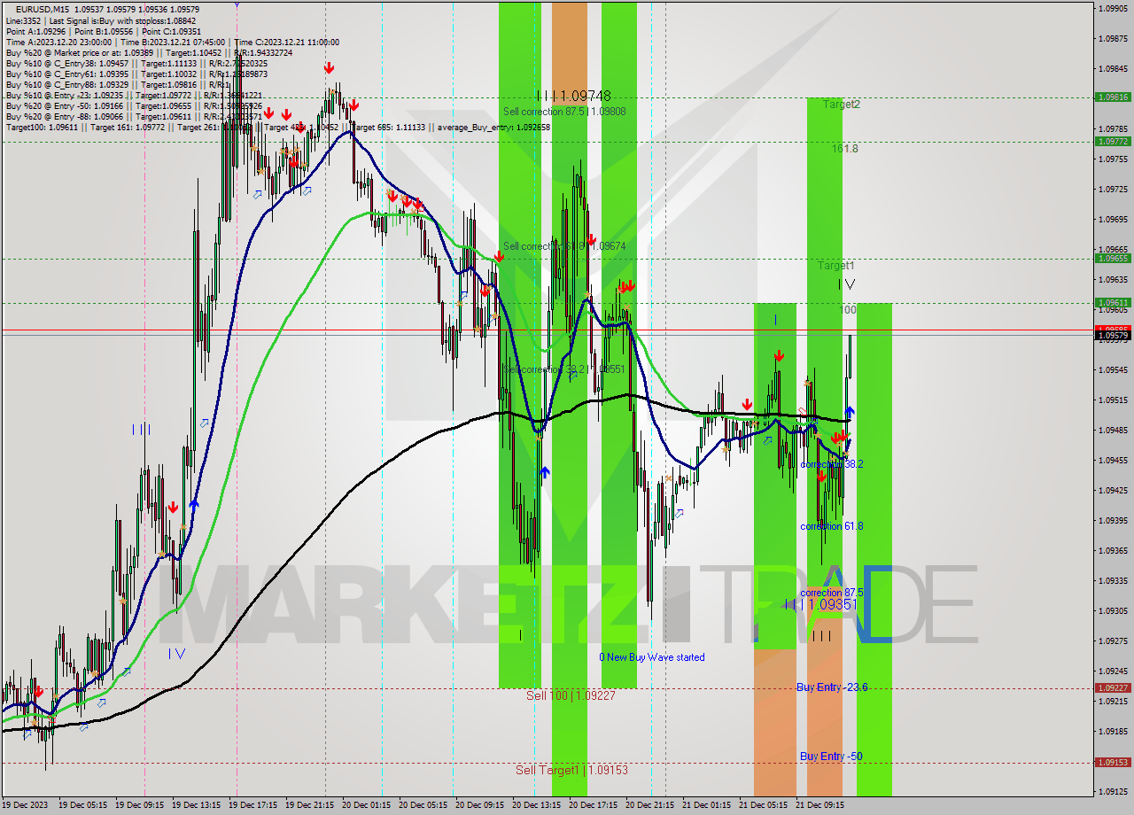Click the 'Target100: 1.09611' summary line
1134x815 pixels.
coord(277,127)
